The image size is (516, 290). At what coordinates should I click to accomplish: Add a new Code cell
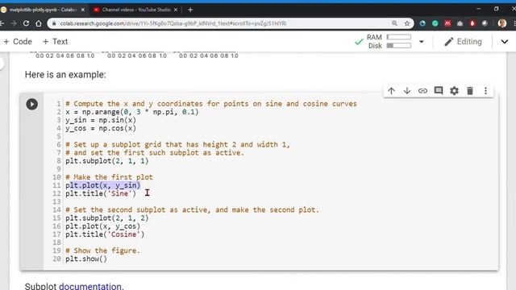click(x=18, y=42)
